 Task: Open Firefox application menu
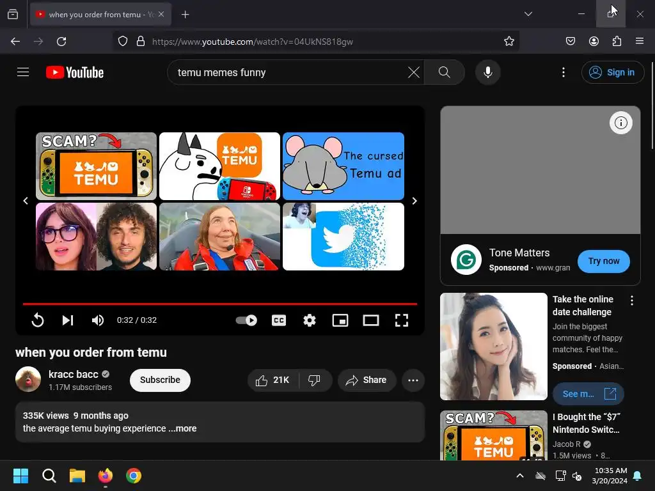point(640,42)
